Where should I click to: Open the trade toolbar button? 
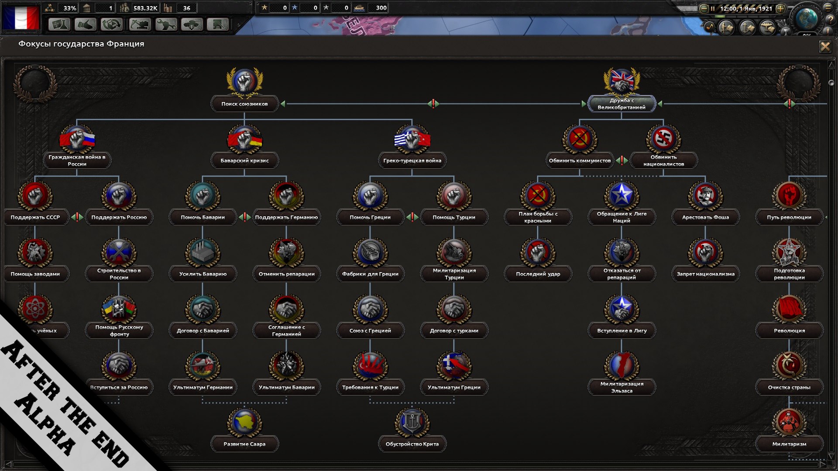click(112, 24)
